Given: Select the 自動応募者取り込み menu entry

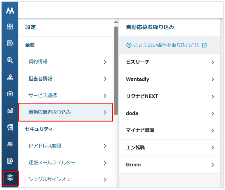Looking at the screenshot, I should pyautogui.click(x=66, y=112).
